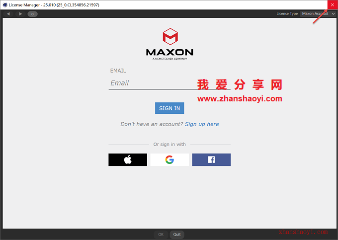Click the SIGN IN button
This screenshot has width=338, height=240.
(x=169, y=108)
